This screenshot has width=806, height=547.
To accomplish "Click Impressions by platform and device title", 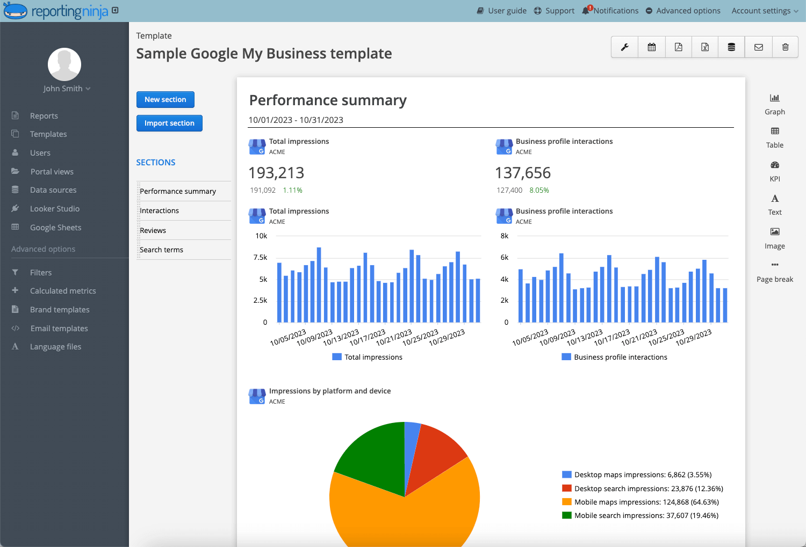I will pos(330,391).
